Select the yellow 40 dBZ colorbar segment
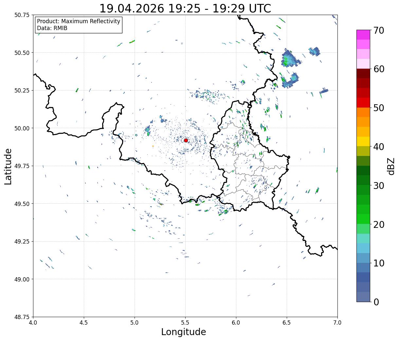This screenshot has height=340, width=399. 363,141
